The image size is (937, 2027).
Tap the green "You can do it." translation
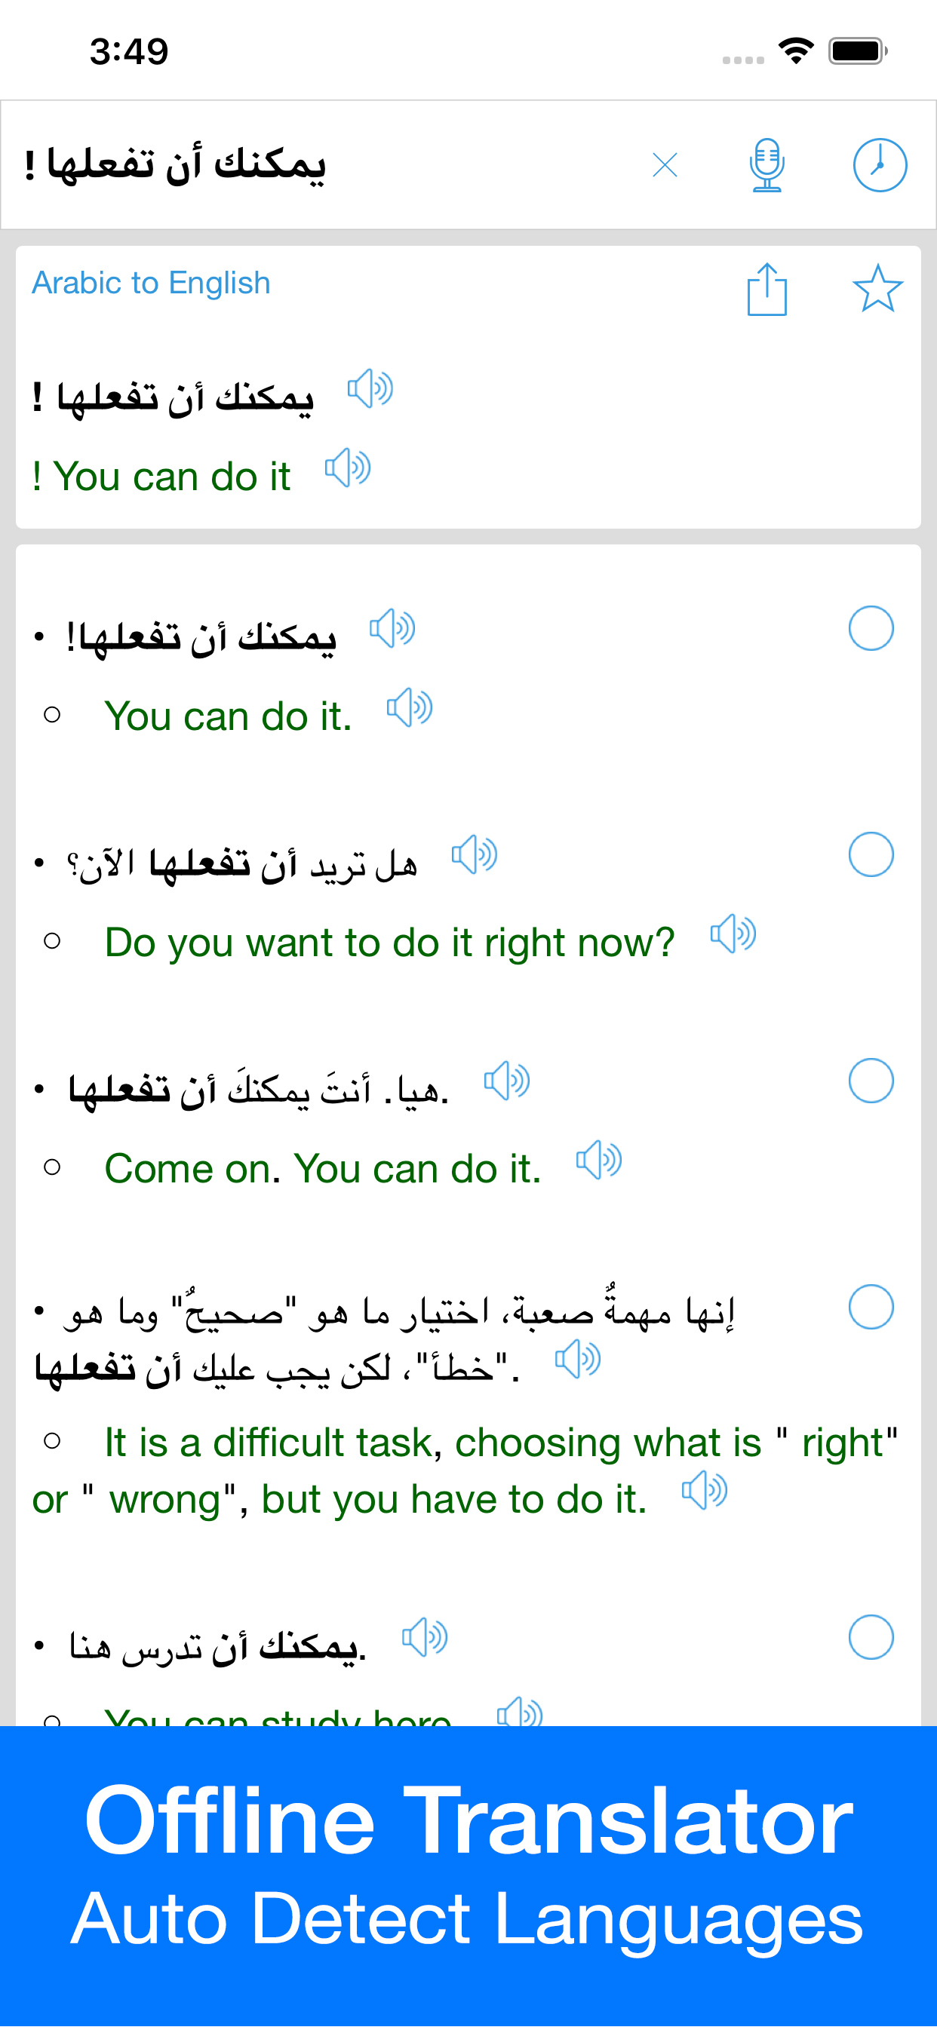(229, 716)
